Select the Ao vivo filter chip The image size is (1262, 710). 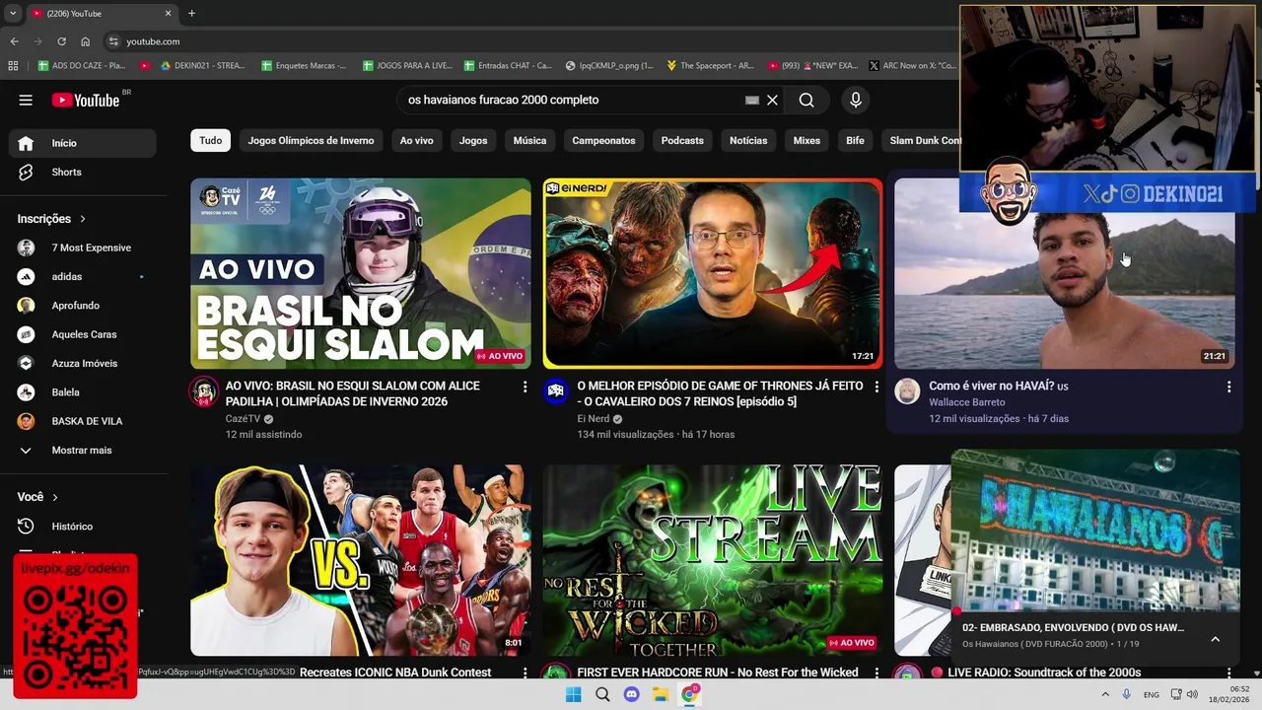416,140
